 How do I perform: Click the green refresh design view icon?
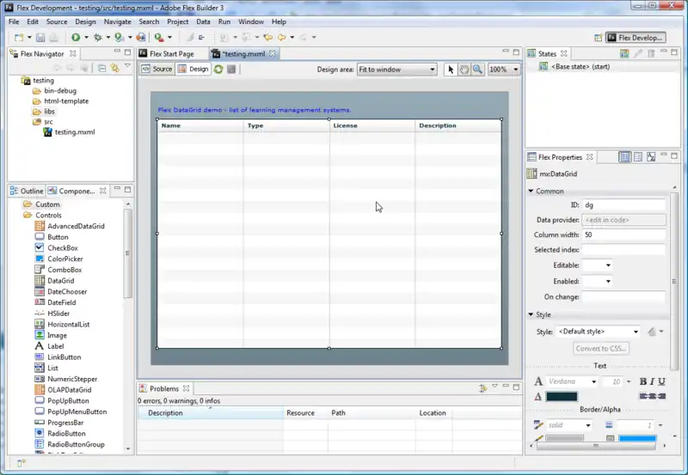(218, 70)
